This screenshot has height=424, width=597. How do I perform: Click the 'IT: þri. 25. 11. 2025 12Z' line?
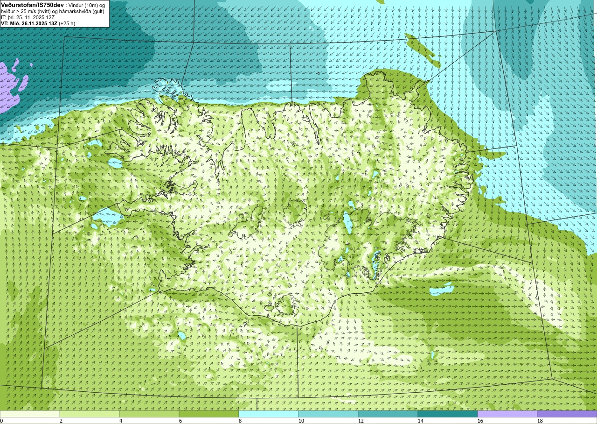point(28,17)
